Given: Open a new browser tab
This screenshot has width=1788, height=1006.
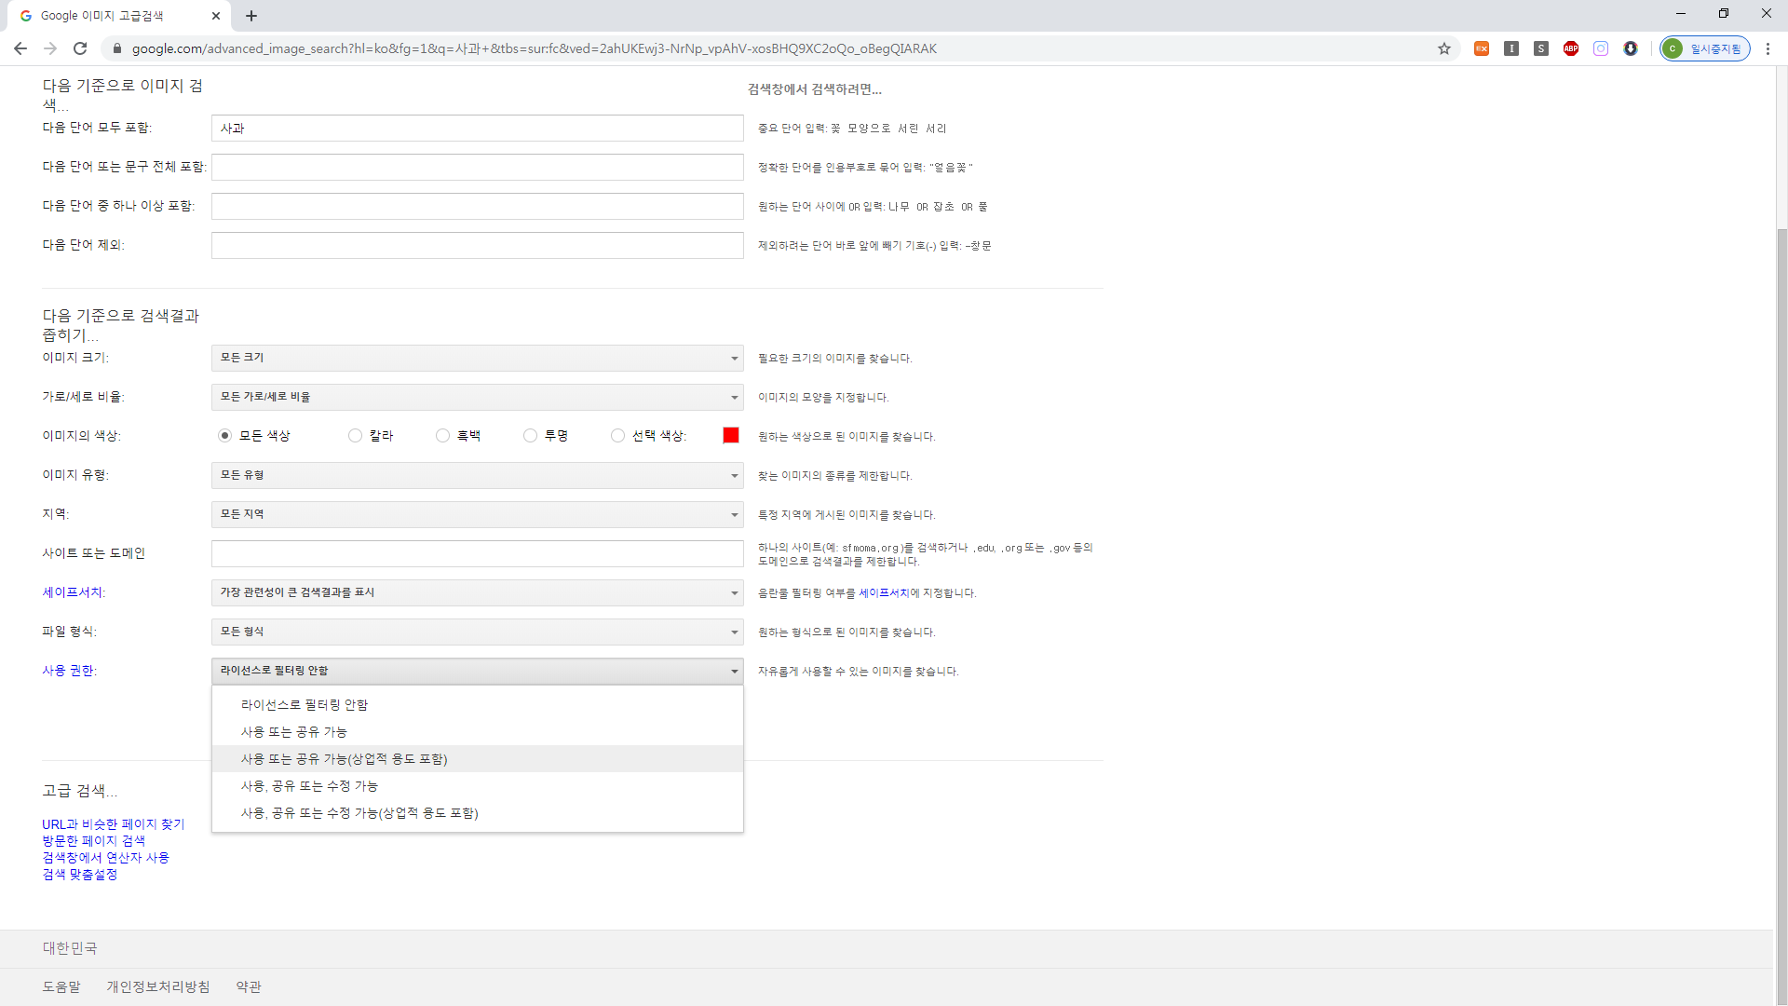Looking at the screenshot, I should click(251, 16).
